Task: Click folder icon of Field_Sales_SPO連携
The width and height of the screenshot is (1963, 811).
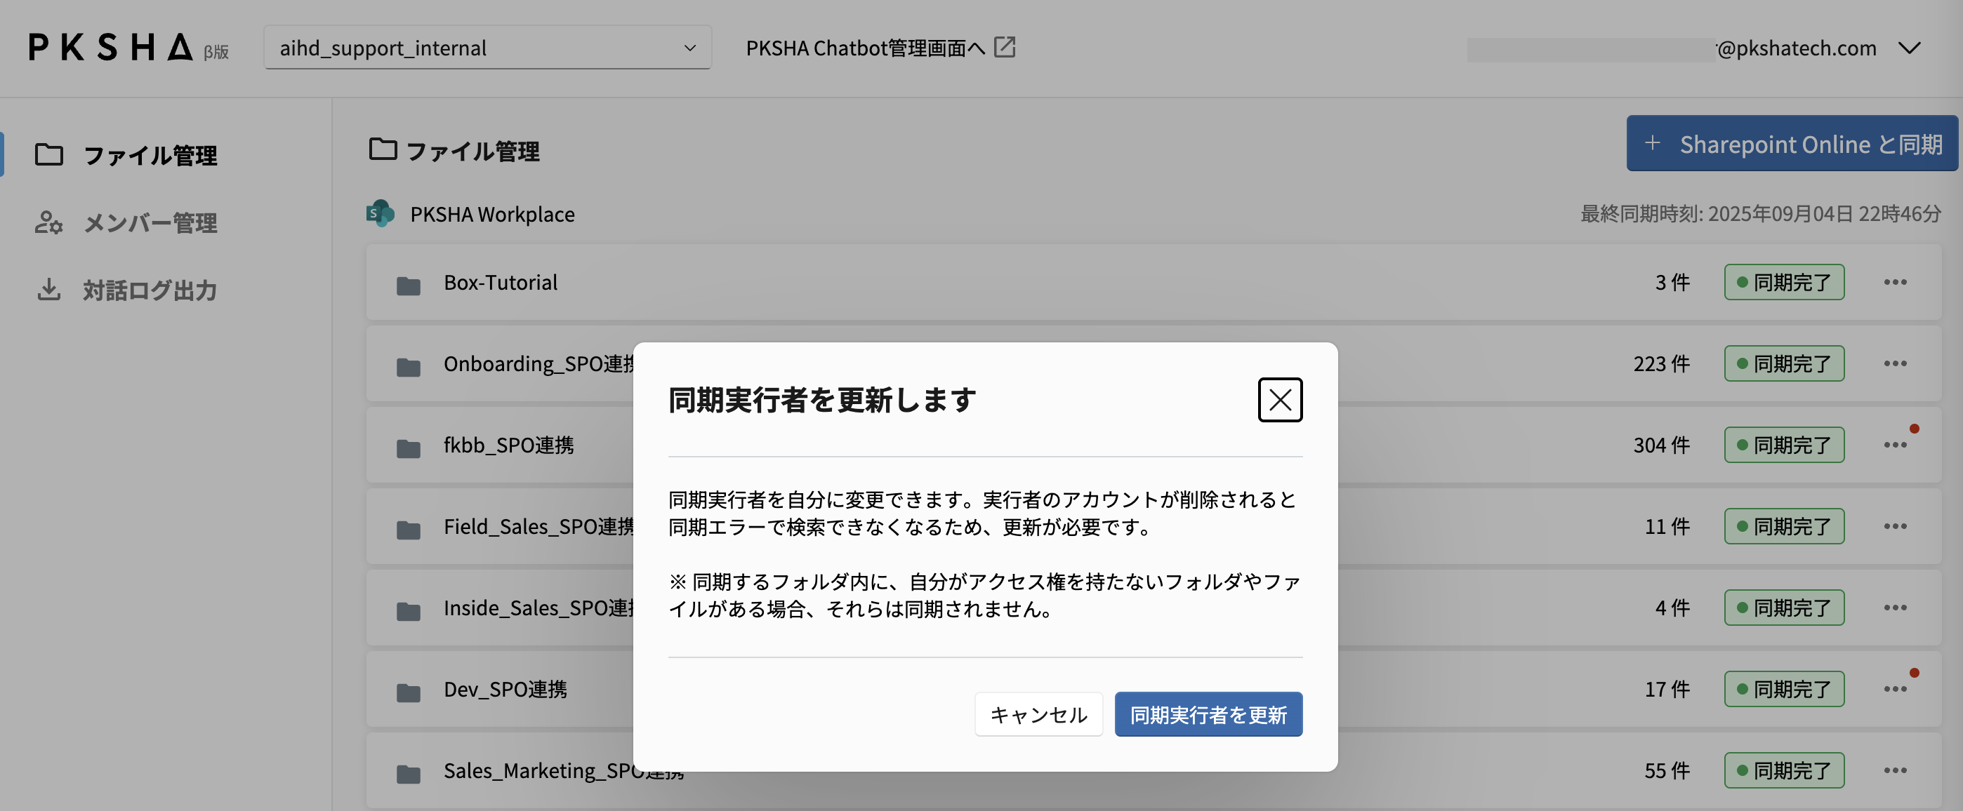Action: [x=409, y=531]
